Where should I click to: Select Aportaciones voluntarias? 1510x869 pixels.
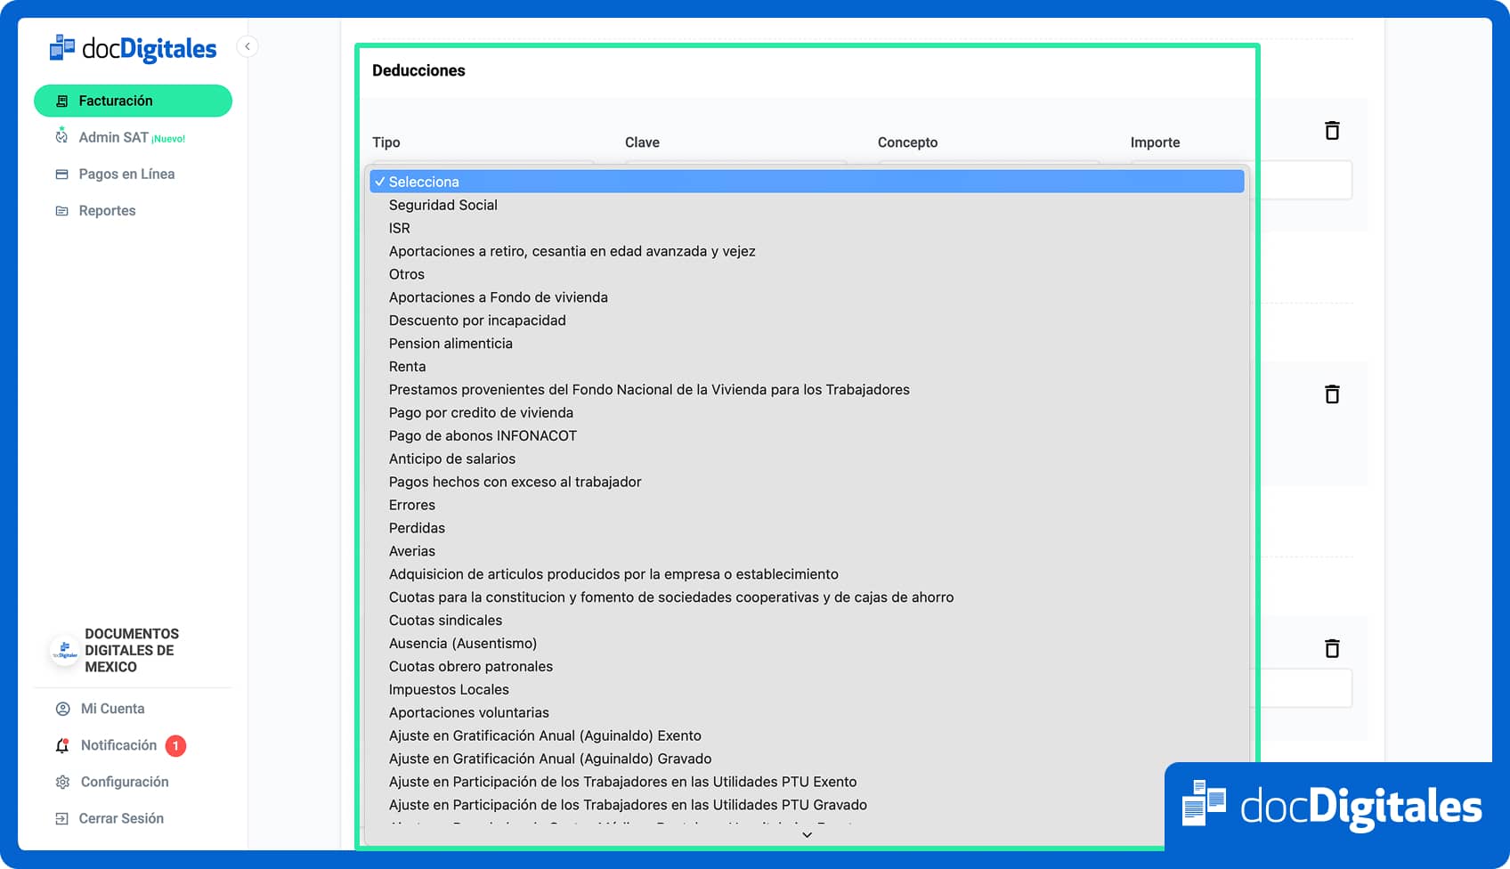[807, 714]
